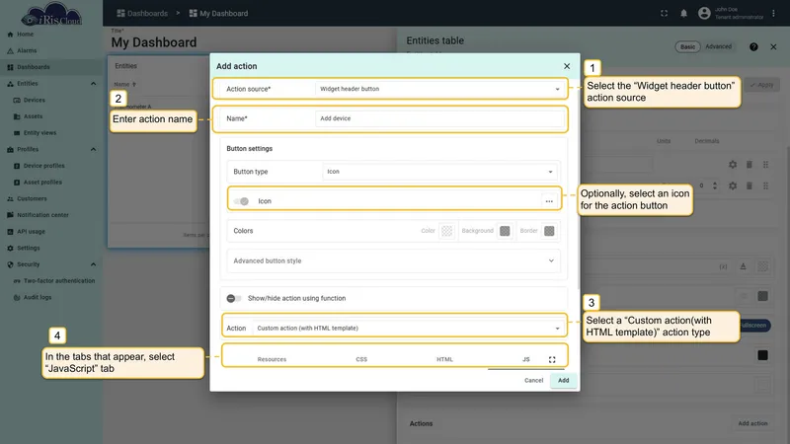Image resolution: width=790 pixels, height=444 pixels.
Task: Pick the button Color swatch
Action: point(447,231)
